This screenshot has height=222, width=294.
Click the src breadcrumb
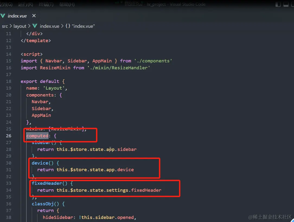point(5,26)
